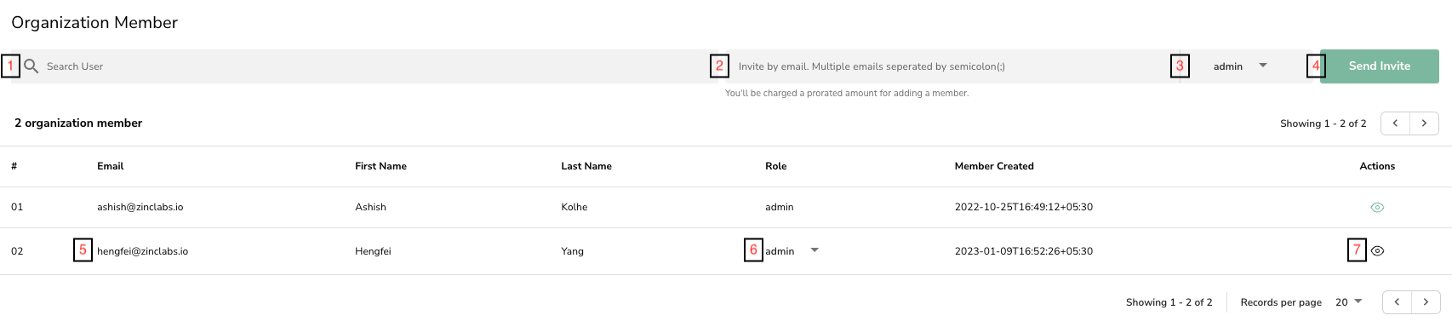Open Records per page dropdown showing 20
The image size is (1452, 327).
point(1349,302)
